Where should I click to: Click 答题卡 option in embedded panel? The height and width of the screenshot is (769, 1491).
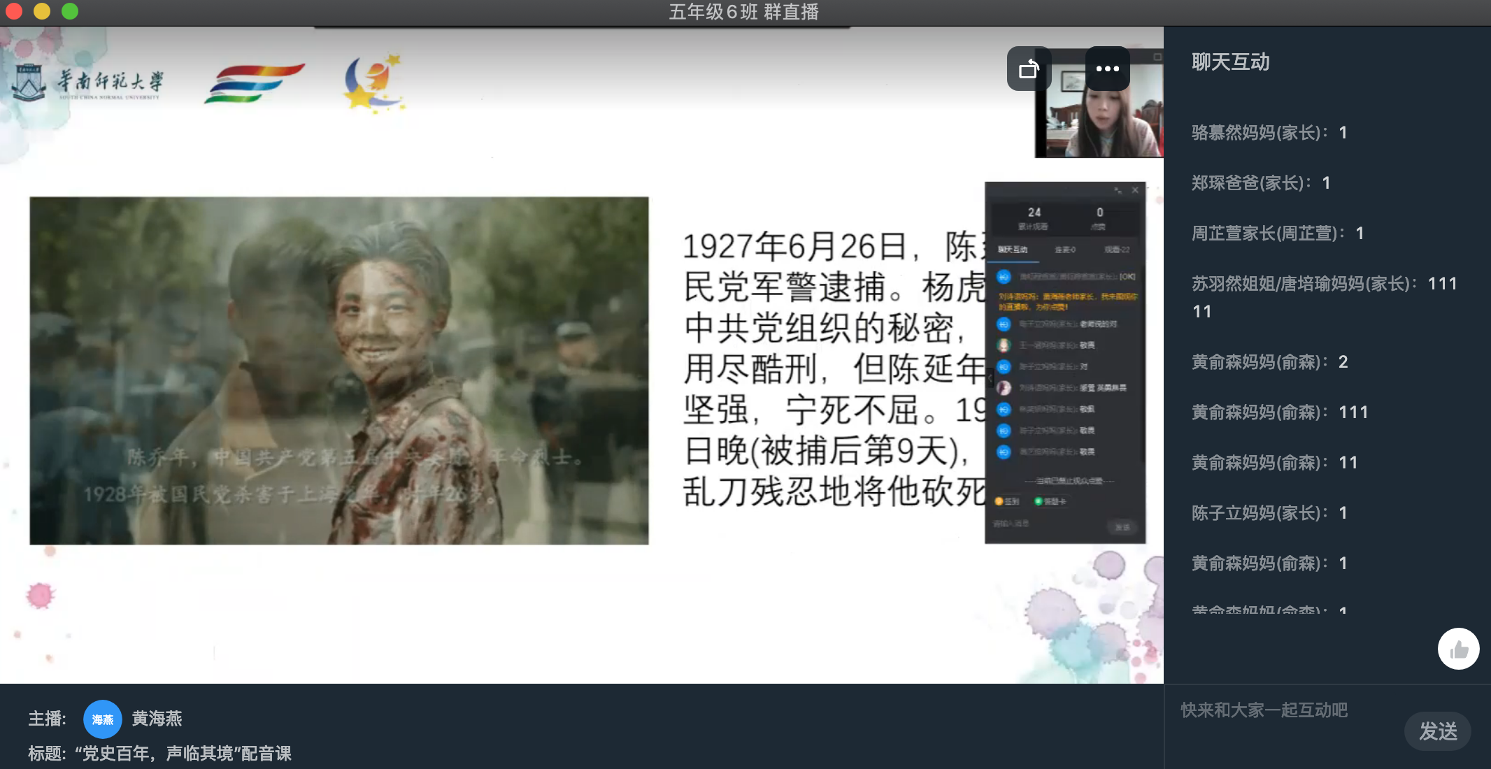[x=1050, y=501]
